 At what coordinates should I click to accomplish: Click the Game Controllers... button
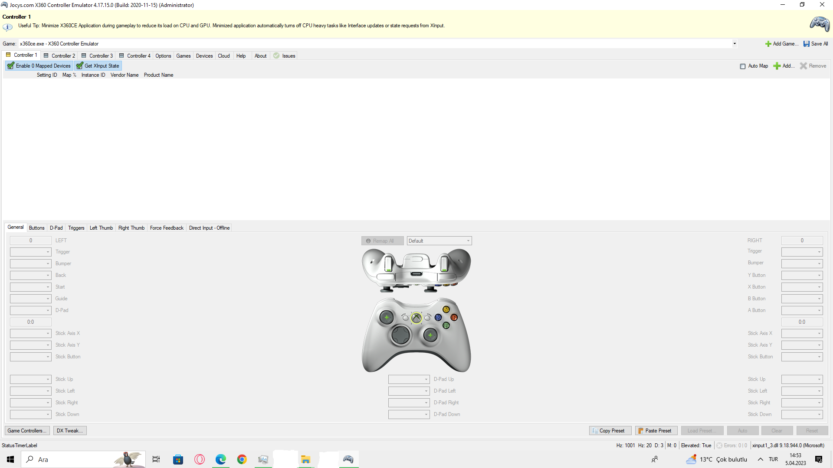[27, 431]
